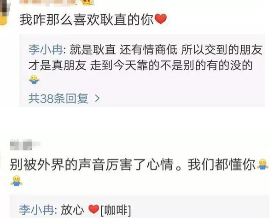
Task: Tap the [咖啡] emoticon placeholder
Action: point(116,210)
